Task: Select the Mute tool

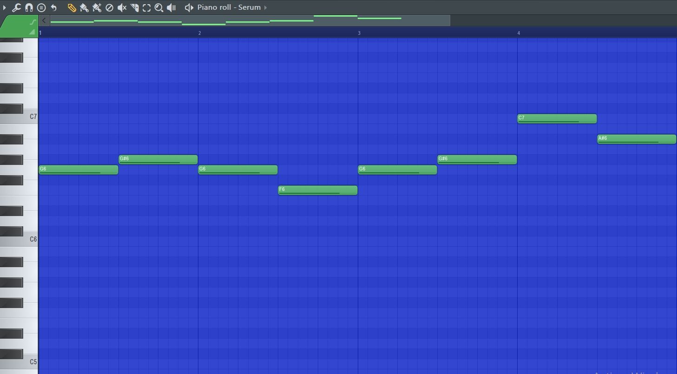Action: (122, 7)
